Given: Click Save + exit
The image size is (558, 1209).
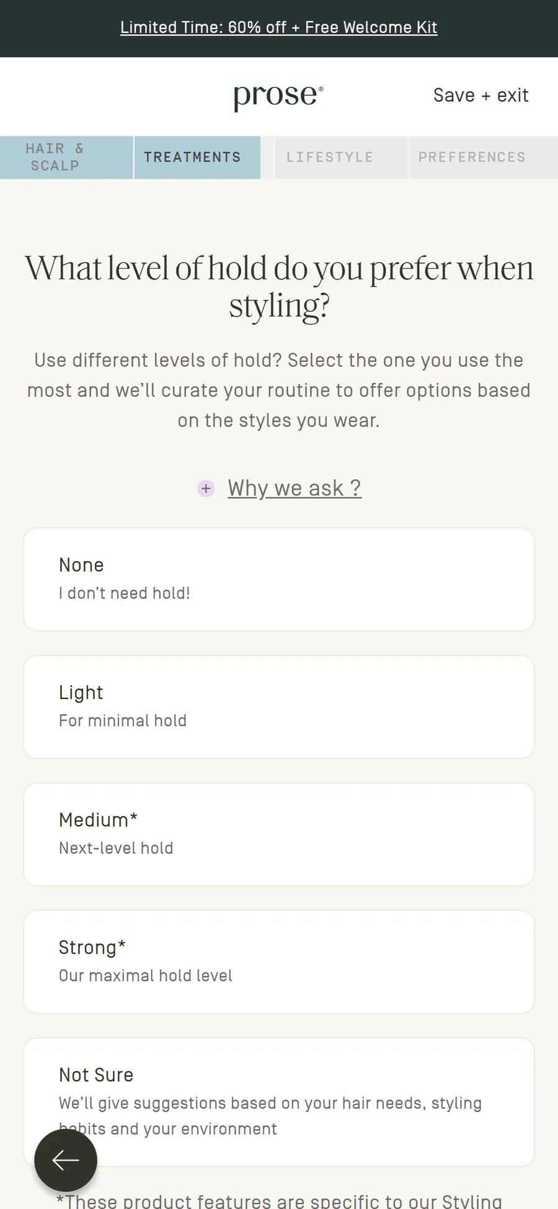Looking at the screenshot, I should pos(481,96).
